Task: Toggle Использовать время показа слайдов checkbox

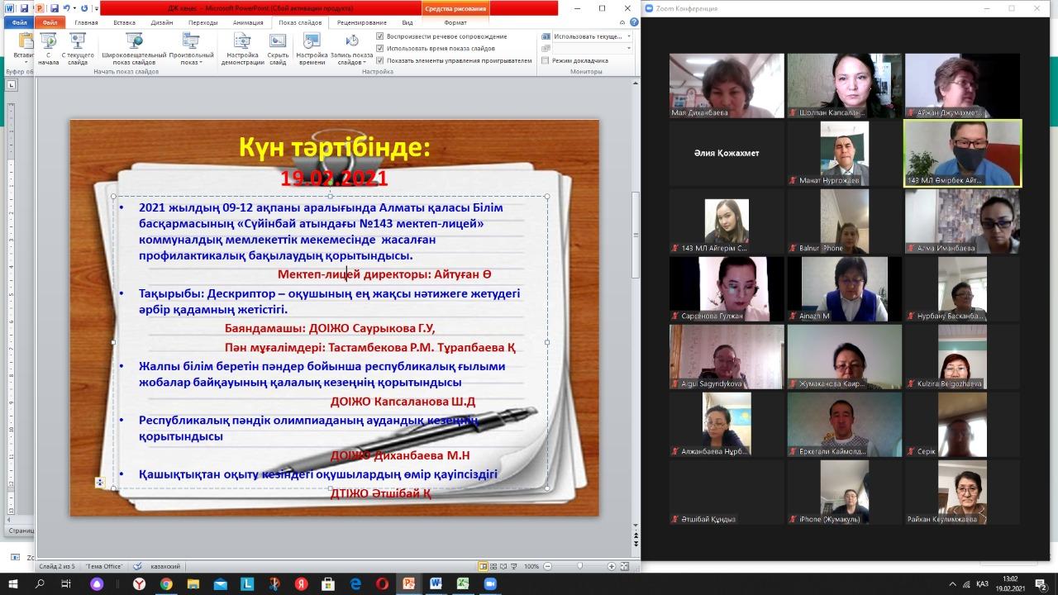Action: [x=379, y=48]
